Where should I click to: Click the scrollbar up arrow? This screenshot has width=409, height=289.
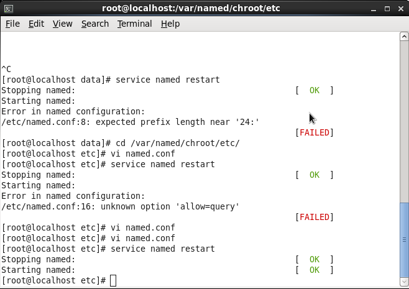(x=403, y=37)
